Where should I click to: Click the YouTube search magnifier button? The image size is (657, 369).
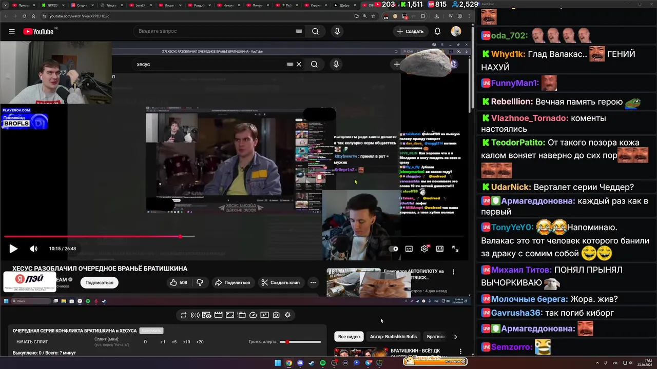click(315, 31)
